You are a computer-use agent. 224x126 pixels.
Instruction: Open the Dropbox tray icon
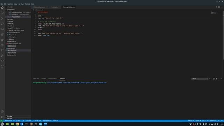(190, 124)
